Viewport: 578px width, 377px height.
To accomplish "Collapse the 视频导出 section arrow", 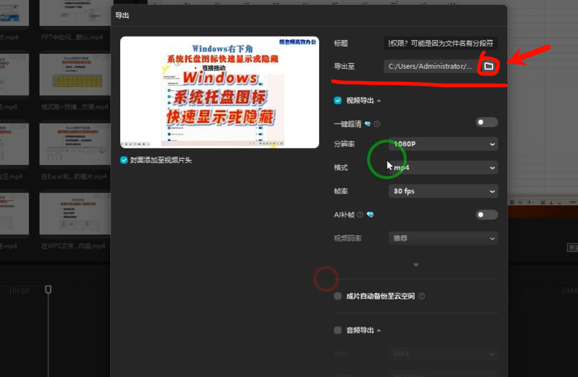I will coord(379,101).
